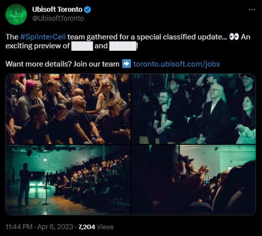Open bottom-right photo of clapping audience
Viewport: 262px width, 236px height.
194,180
